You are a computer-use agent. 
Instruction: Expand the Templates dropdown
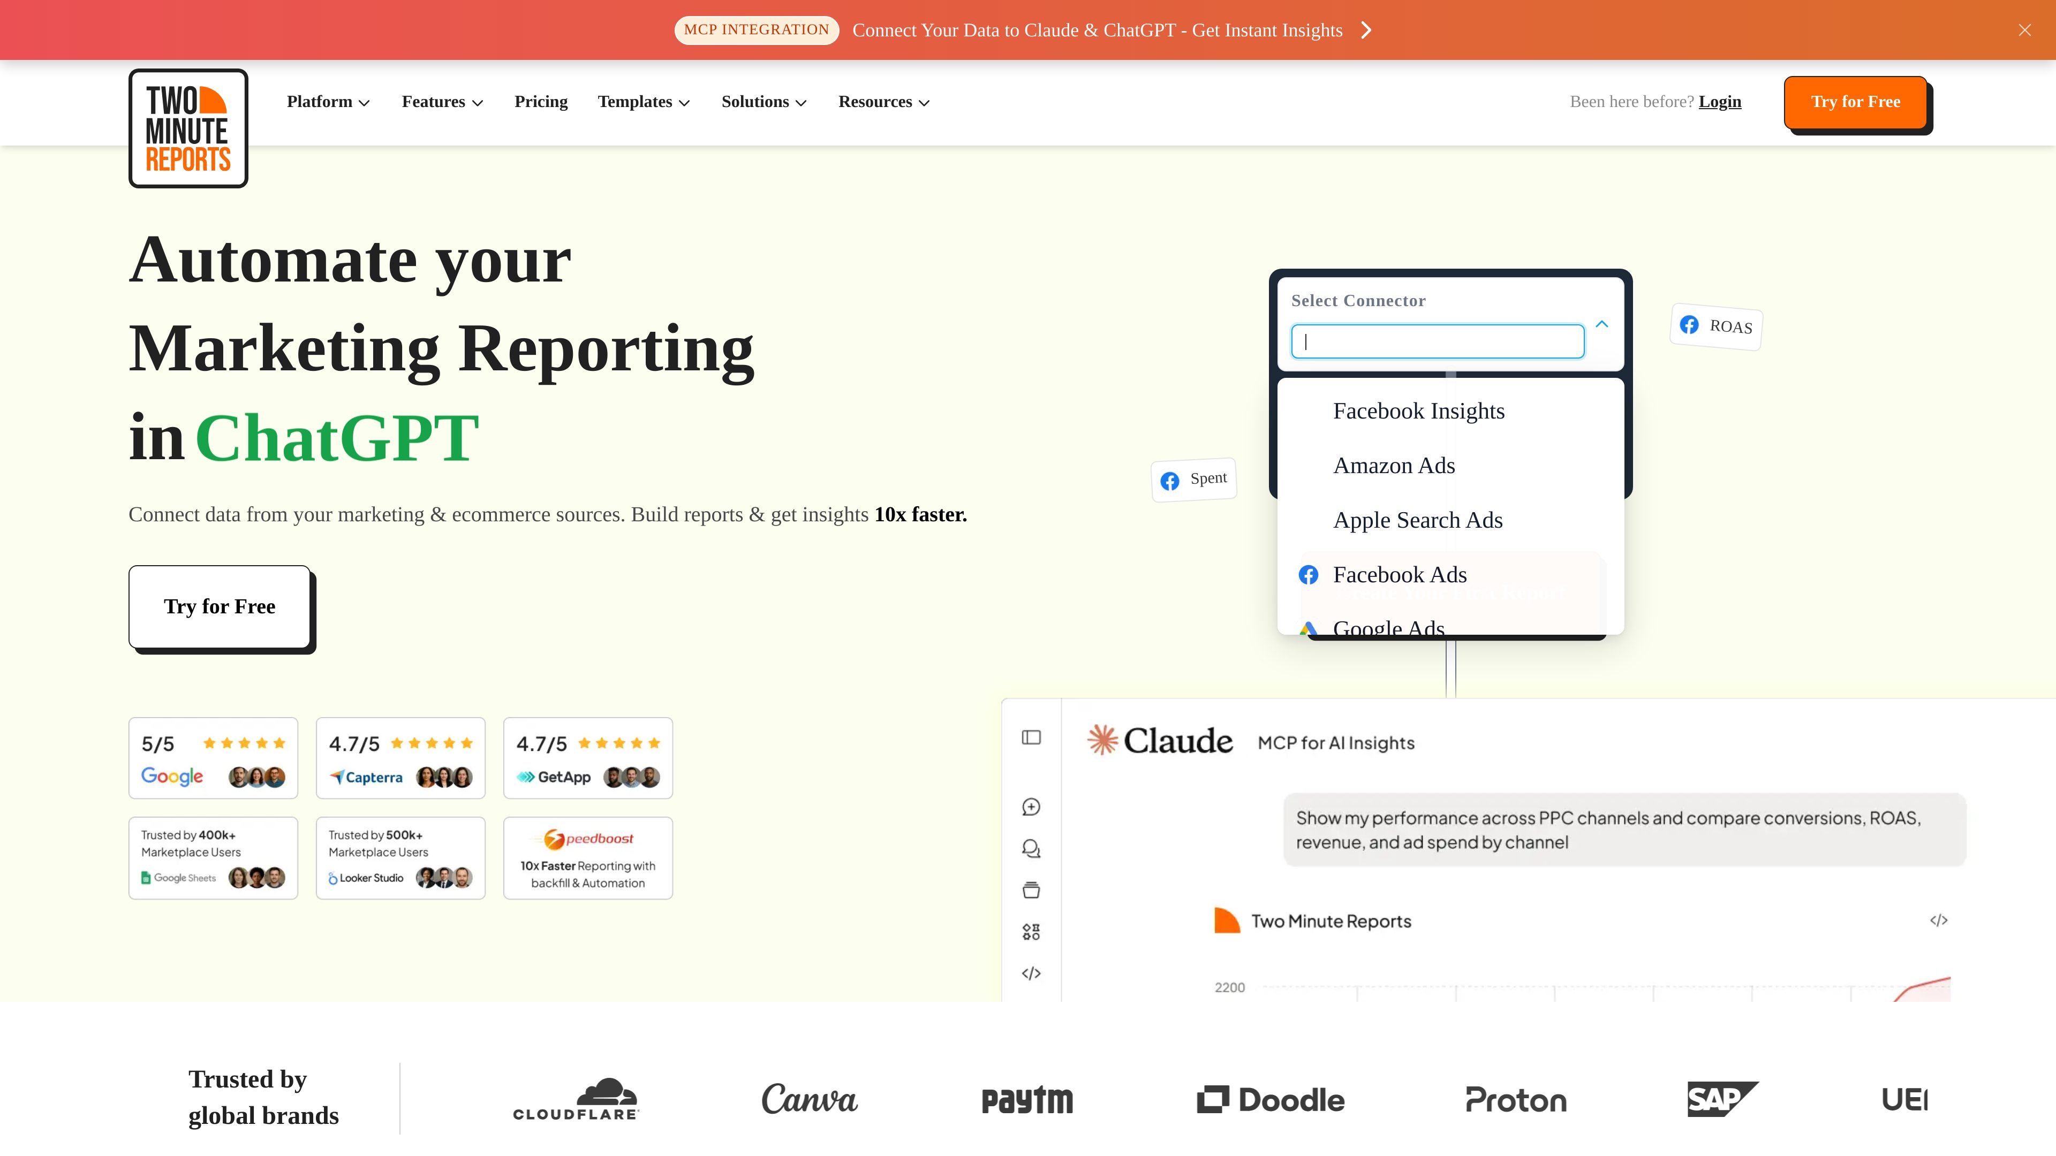(644, 102)
